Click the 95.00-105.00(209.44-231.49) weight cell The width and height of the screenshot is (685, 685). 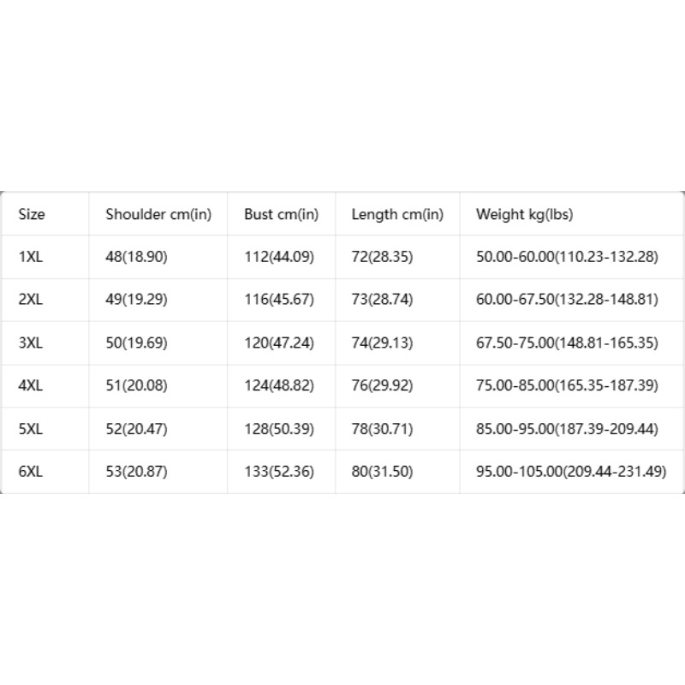pyautogui.click(x=571, y=472)
